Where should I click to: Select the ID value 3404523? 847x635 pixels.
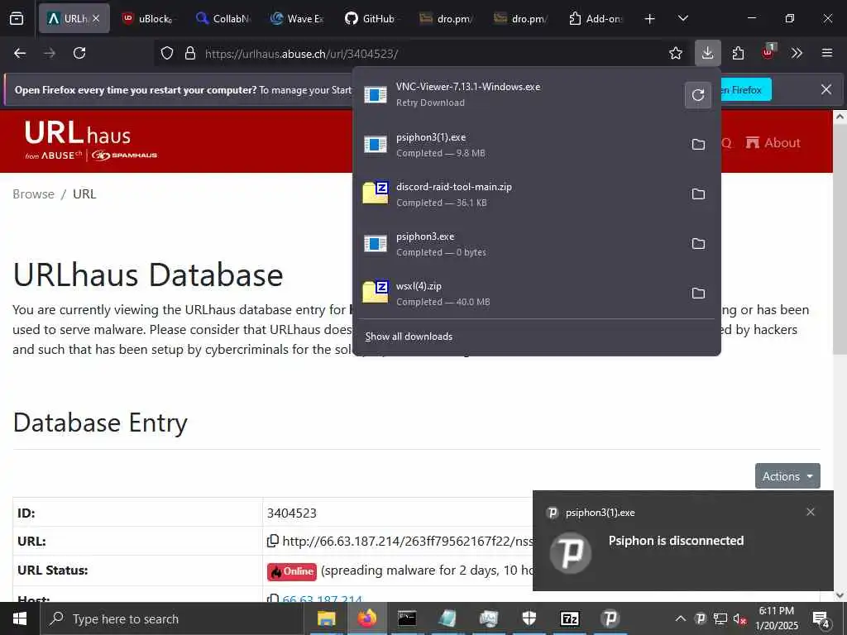coord(292,513)
